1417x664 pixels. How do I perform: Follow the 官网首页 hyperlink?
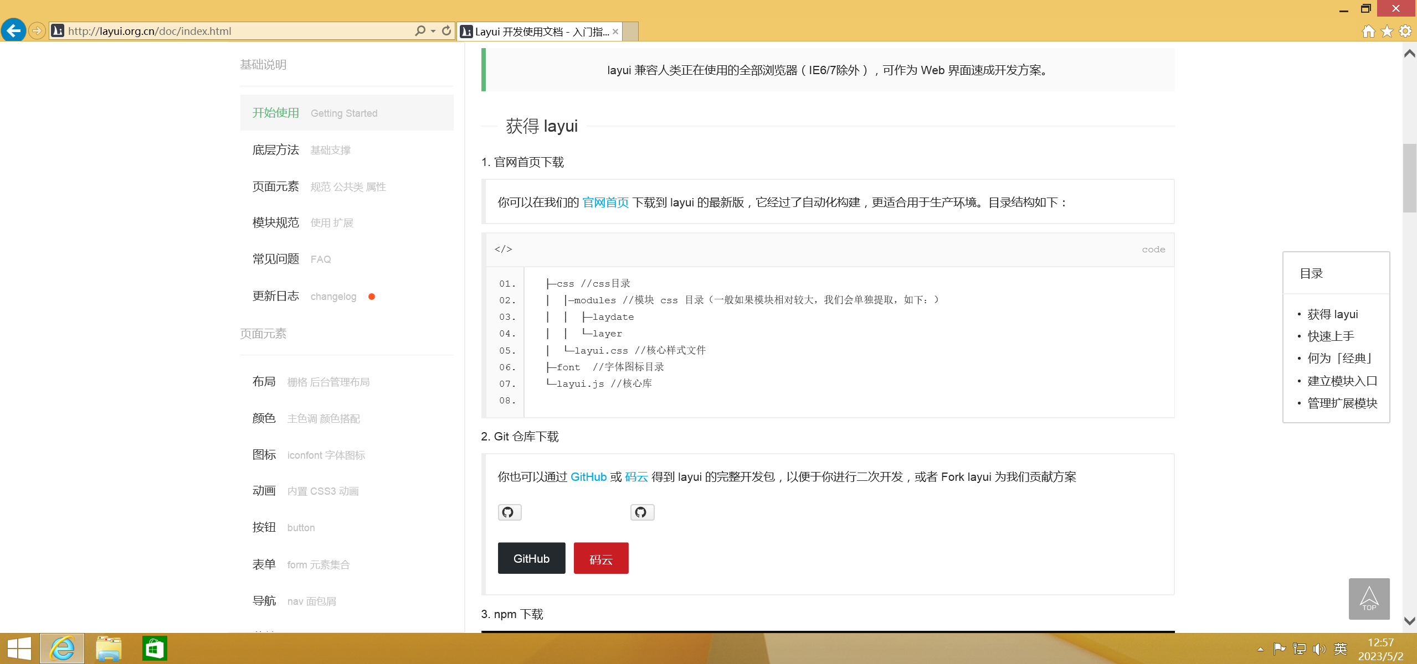(605, 203)
